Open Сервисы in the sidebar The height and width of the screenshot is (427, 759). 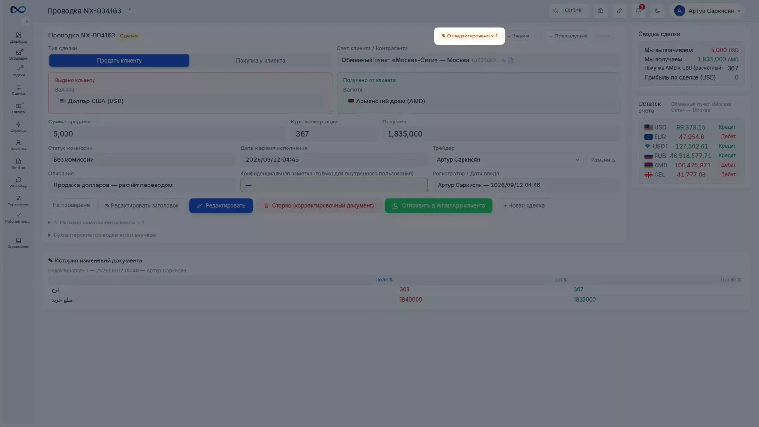18,127
